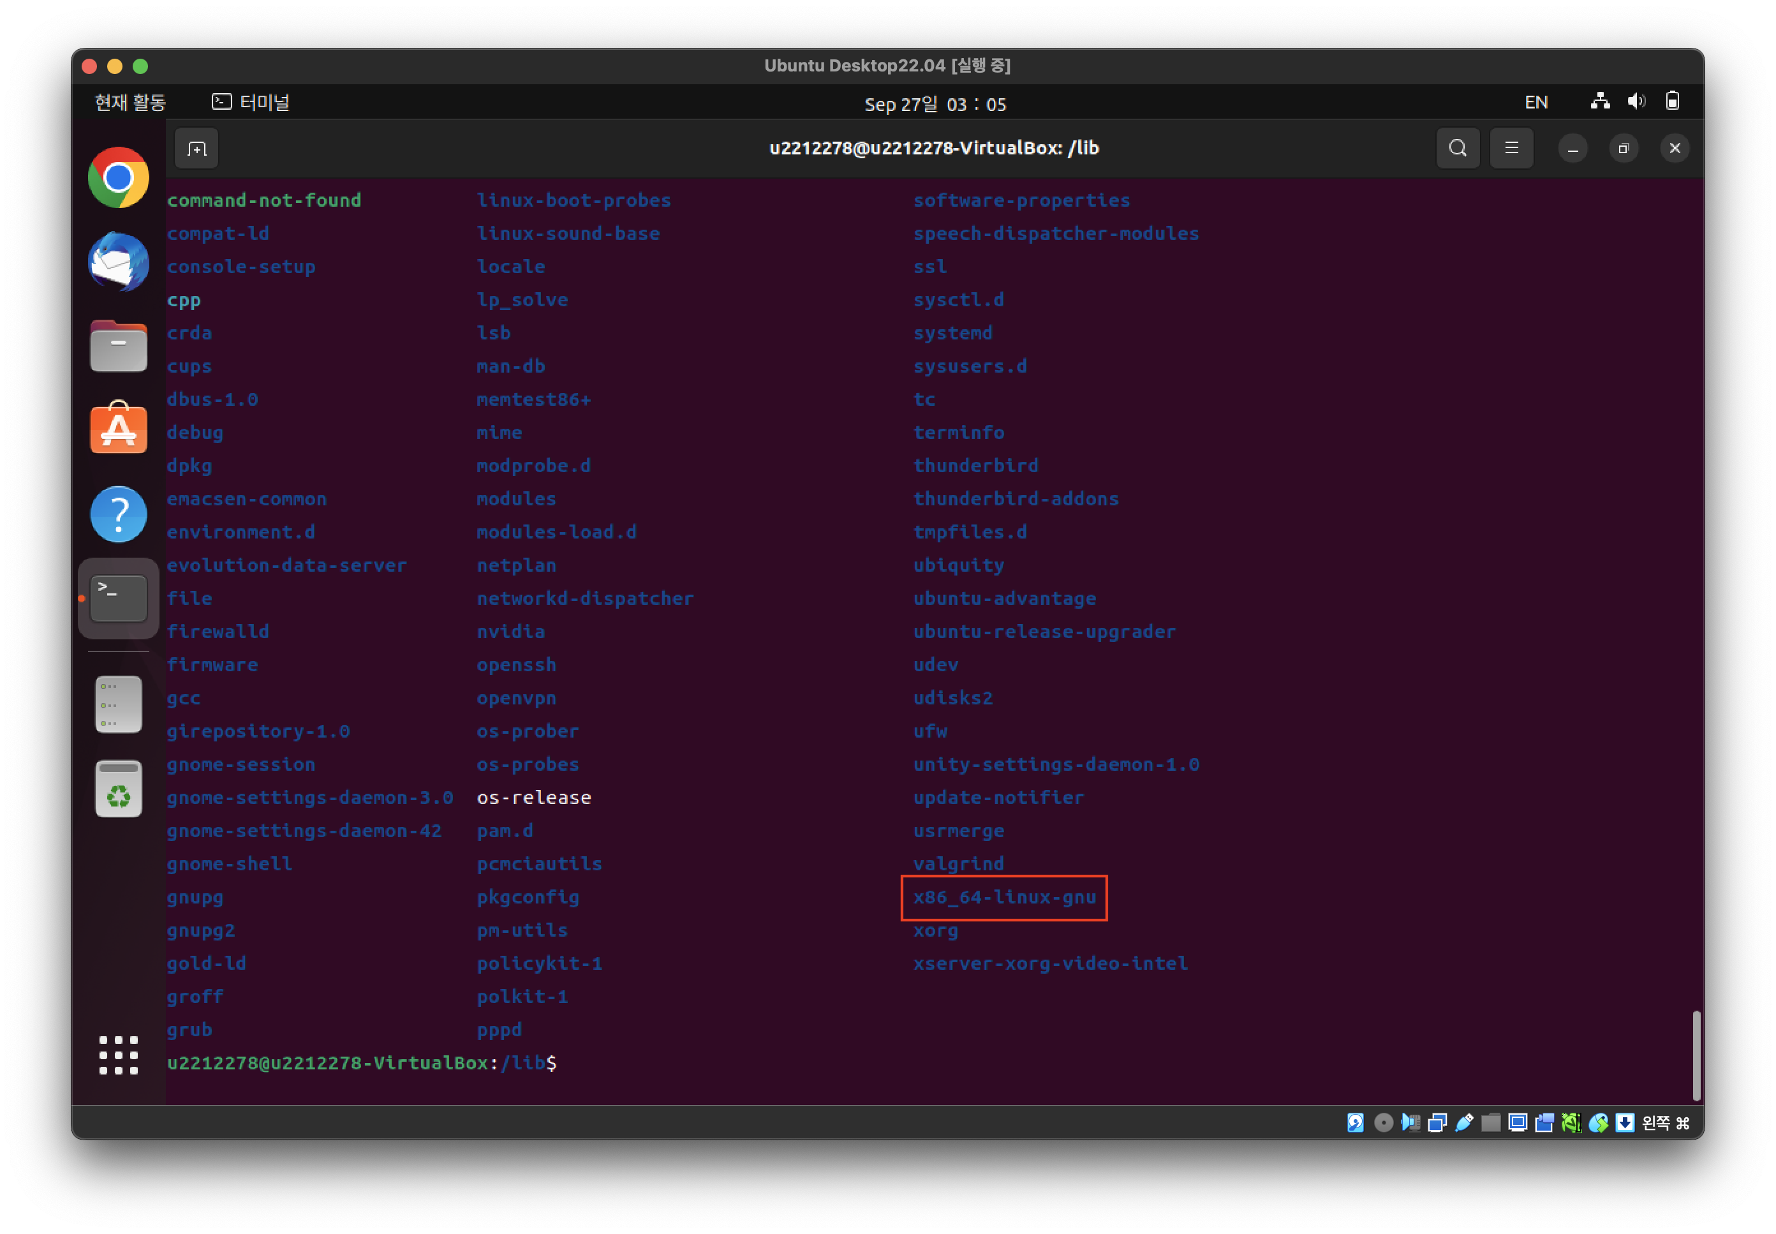1776x1234 pixels.
Task: Open Ubuntu Software store icon
Action: tap(118, 427)
